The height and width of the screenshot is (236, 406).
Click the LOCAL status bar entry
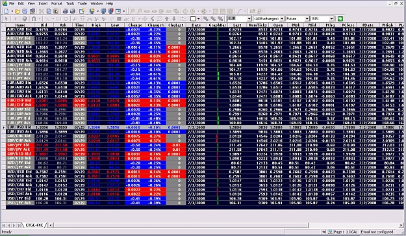pyautogui.click(x=352, y=232)
